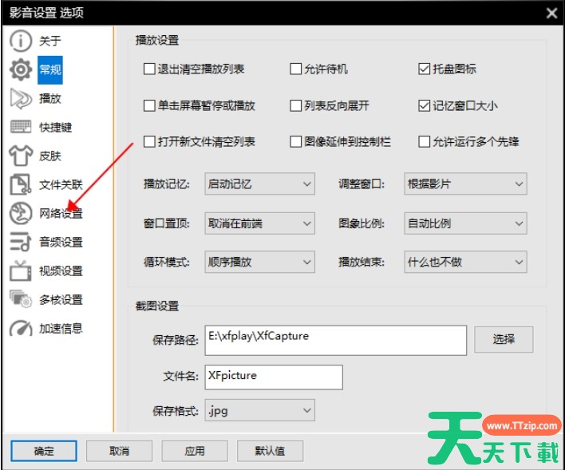This screenshot has height=470, width=565.
Task: Click the 应用 button
Action: pos(195,451)
